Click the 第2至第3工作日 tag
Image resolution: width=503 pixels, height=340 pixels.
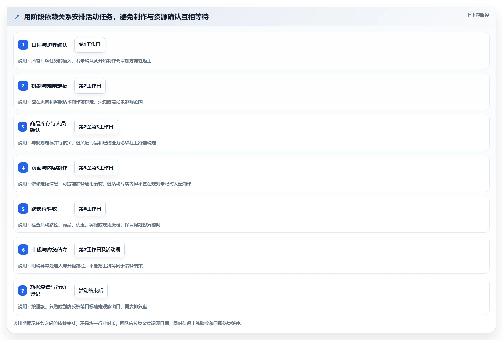click(x=96, y=127)
